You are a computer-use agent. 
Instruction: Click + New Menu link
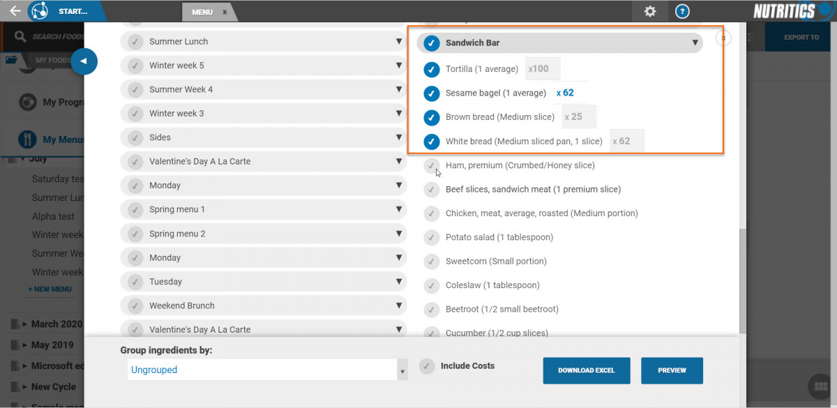pyautogui.click(x=50, y=289)
